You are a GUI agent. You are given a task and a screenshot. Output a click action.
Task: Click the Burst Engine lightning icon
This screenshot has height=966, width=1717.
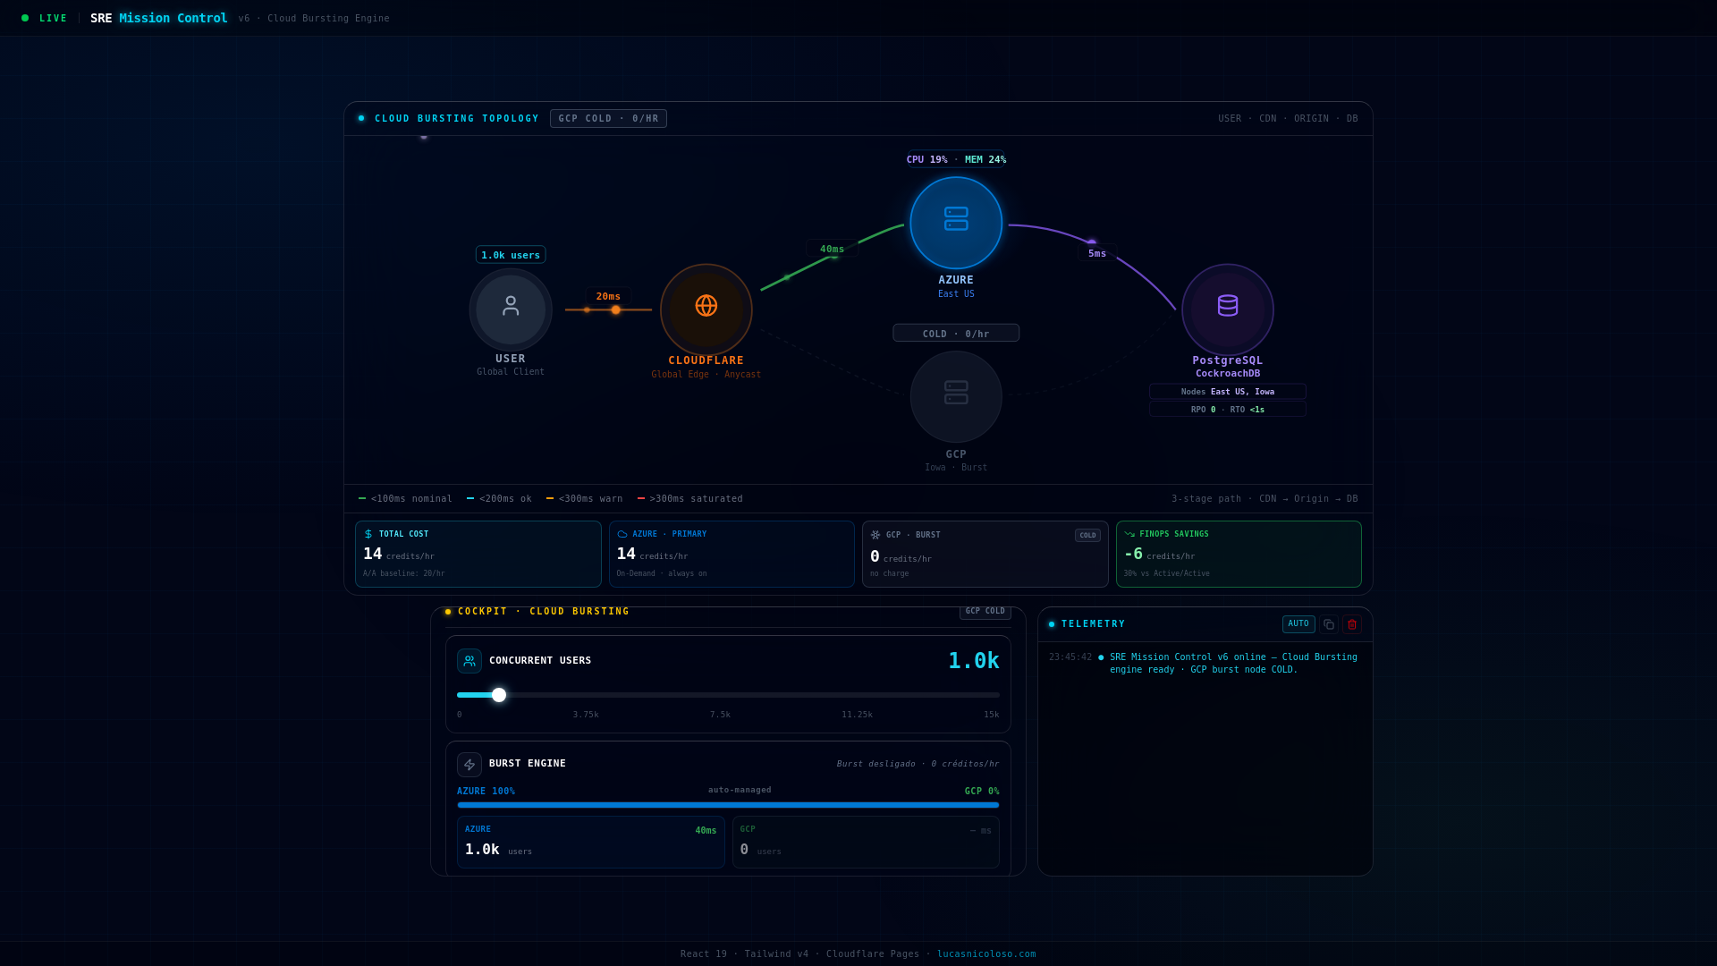(x=469, y=765)
